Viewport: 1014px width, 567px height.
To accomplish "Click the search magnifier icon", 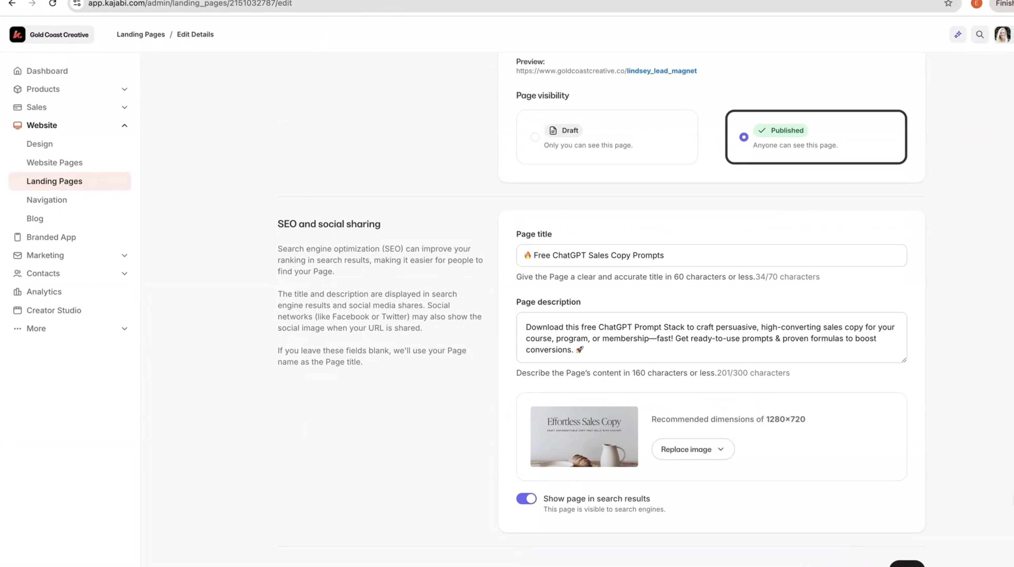I will (x=980, y=34).
